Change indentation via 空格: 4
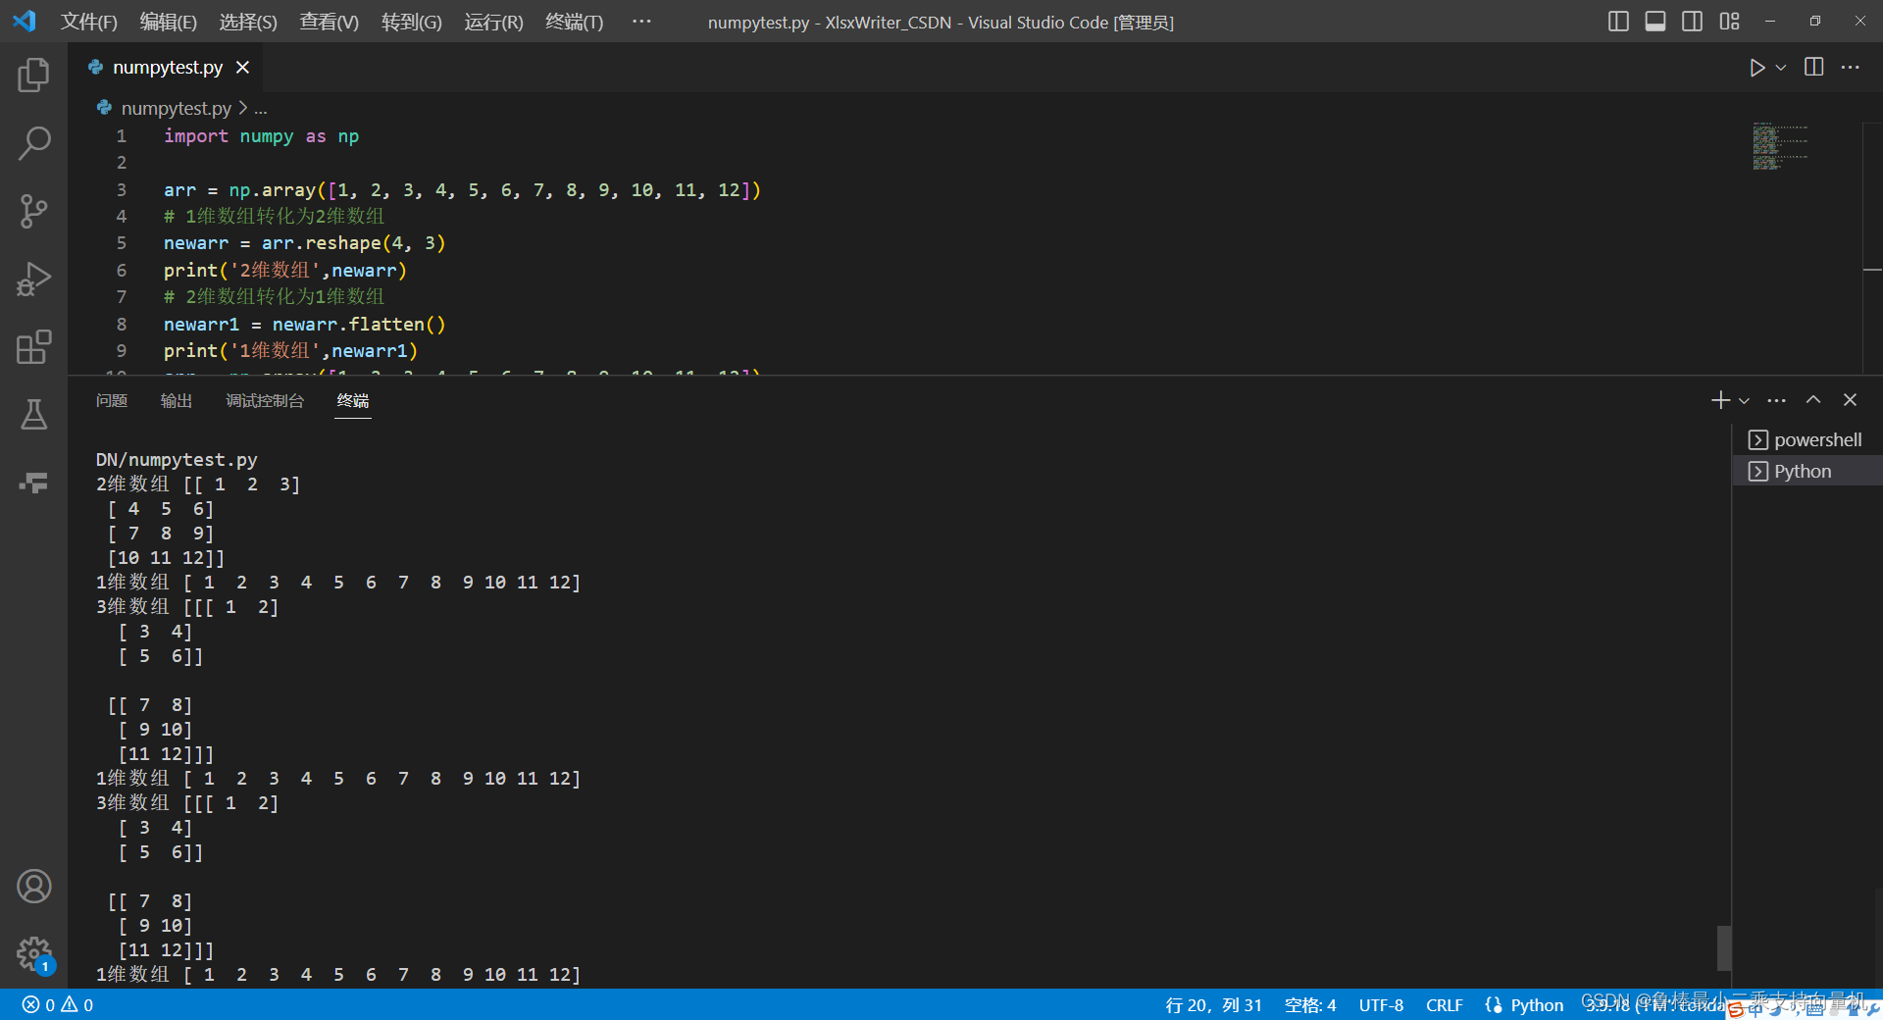The image size is (1883, 1020). (1310, 1005)
